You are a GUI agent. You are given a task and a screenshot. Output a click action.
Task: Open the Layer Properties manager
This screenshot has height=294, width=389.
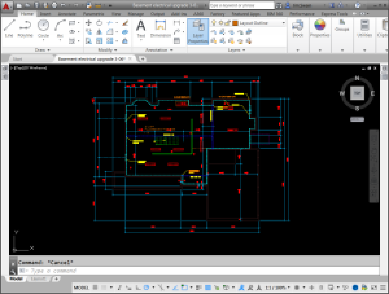(x=198, y=31)
